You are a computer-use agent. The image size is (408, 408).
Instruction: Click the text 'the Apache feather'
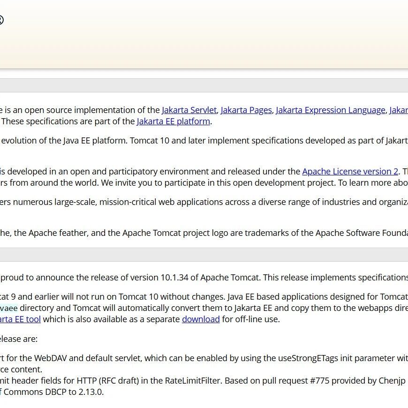pyautogui.click(x=51, y=233)
